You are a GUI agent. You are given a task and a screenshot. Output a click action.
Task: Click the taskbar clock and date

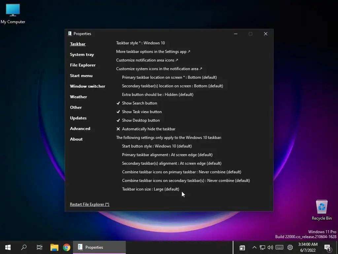[x=308, y=247]
